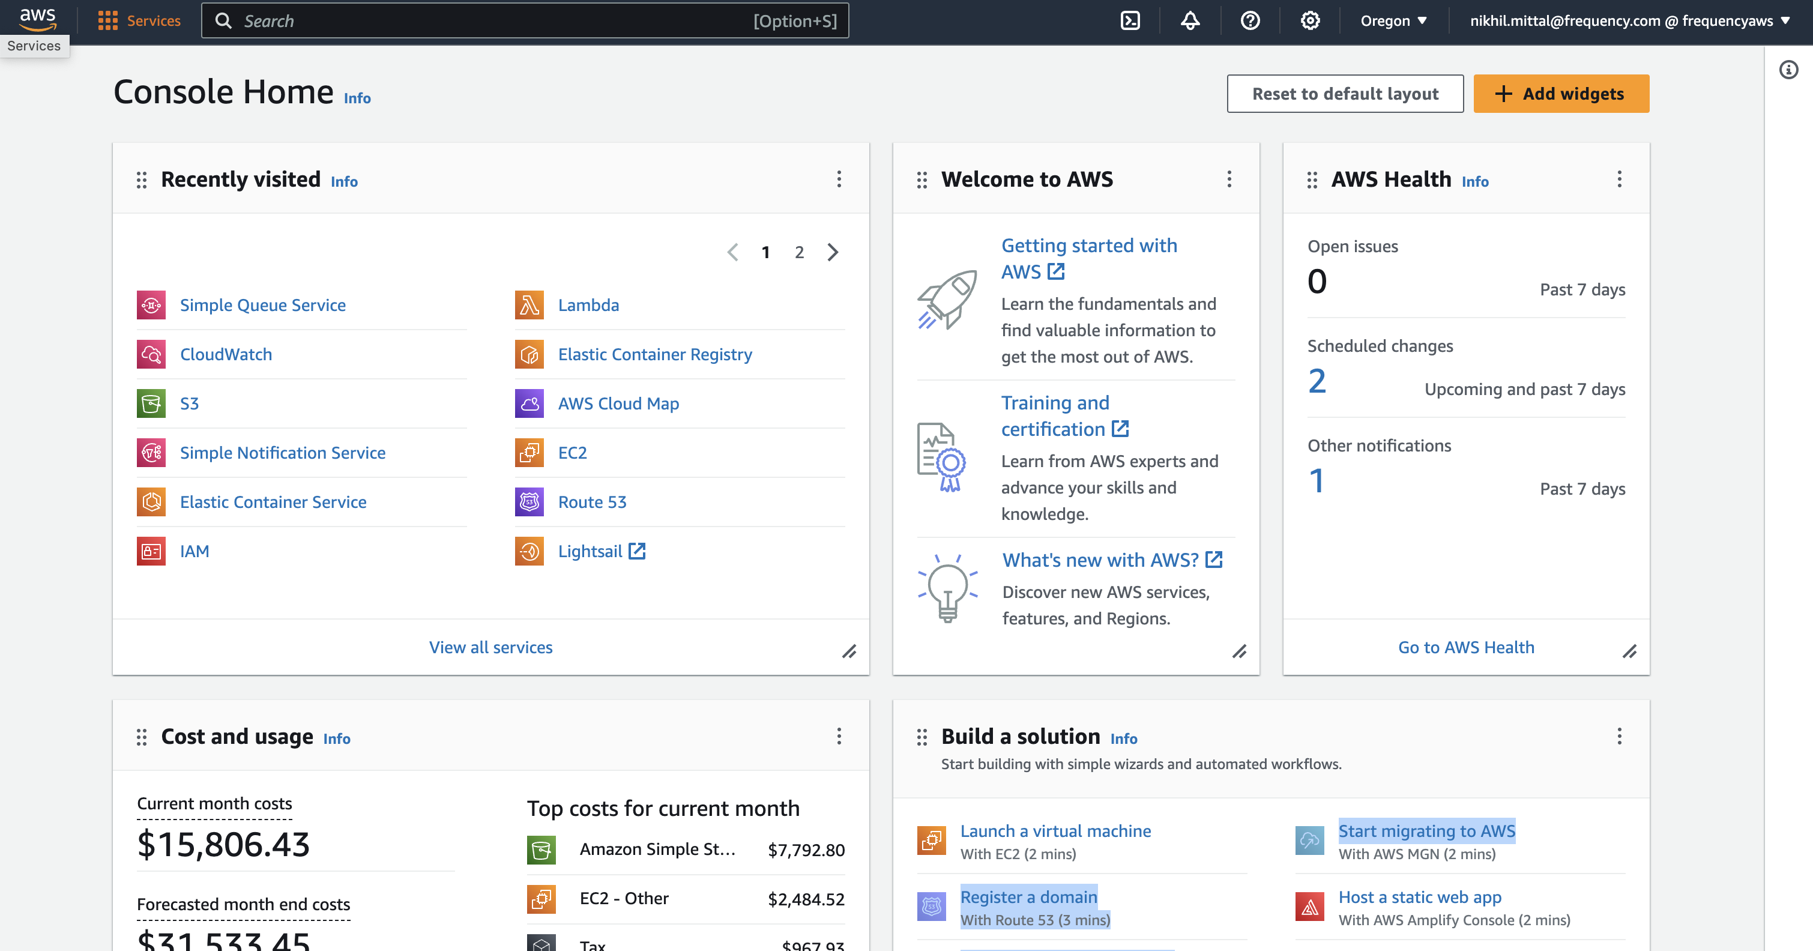Click the Simple Notification Service icon
The height and width of the screenshot is (951, 1813).
tap(151, 453)
